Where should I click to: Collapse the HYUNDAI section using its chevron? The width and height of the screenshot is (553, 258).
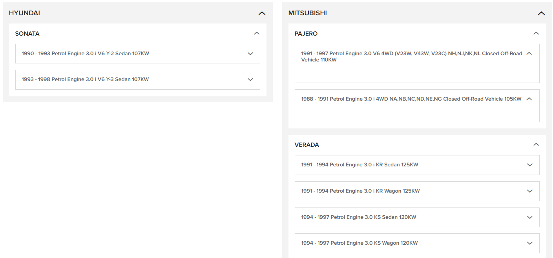[262, 13]
